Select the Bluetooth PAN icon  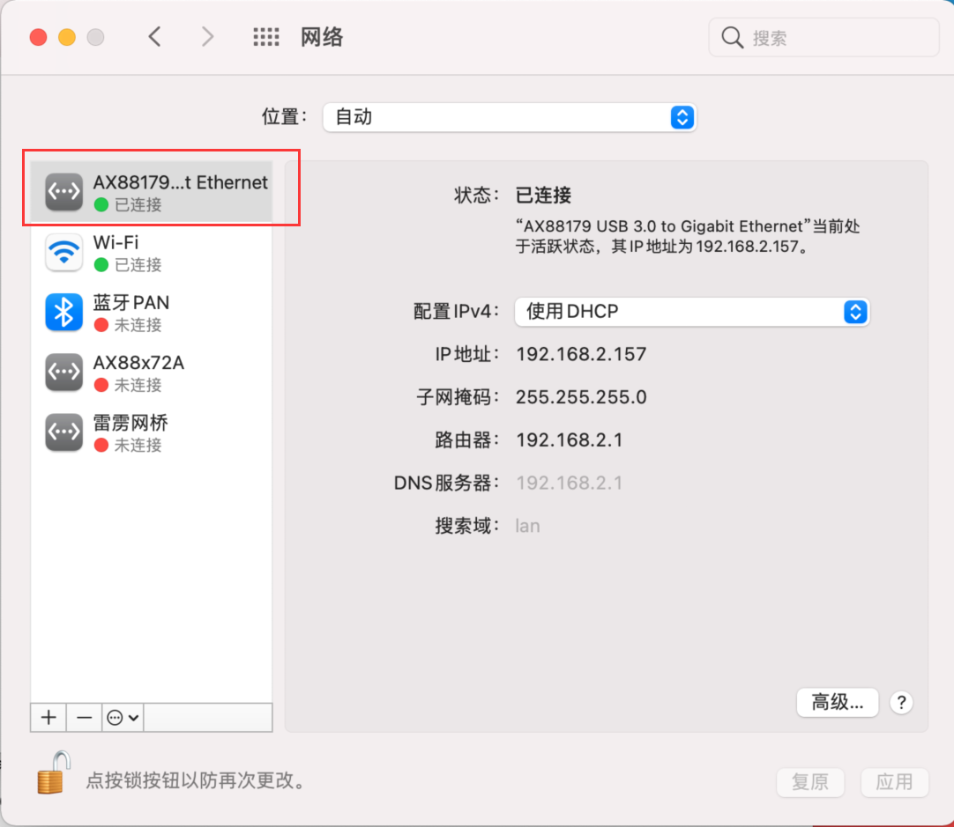coord(63,313)
